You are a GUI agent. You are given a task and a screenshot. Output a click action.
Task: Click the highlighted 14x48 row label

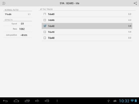click(x=51, y=26)
